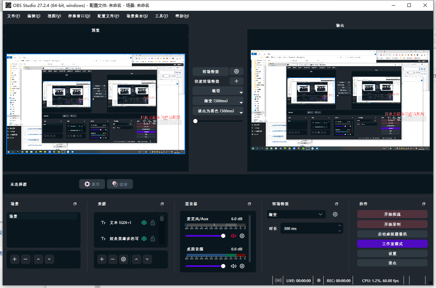Image resolution: width=436 pixels, height=288 pixels.
Task: Click 启动虚拟摄像机 button
Action: coord(392,234)
